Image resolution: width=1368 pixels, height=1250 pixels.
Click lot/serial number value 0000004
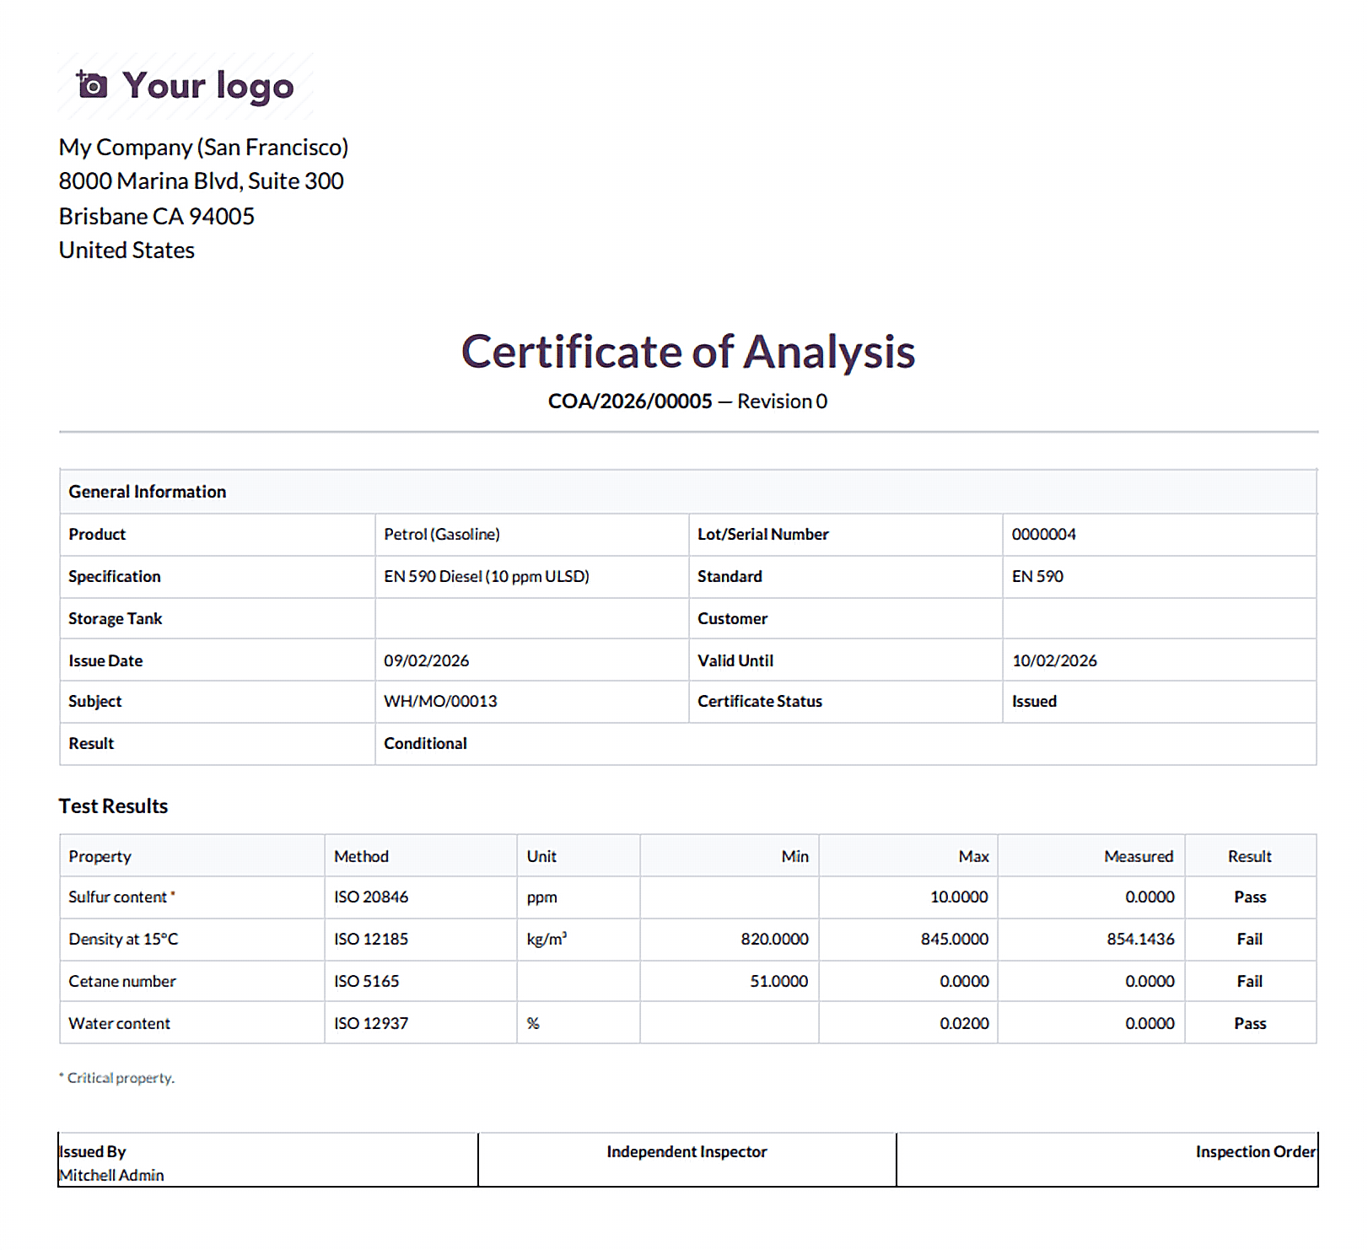point(1043,534)
